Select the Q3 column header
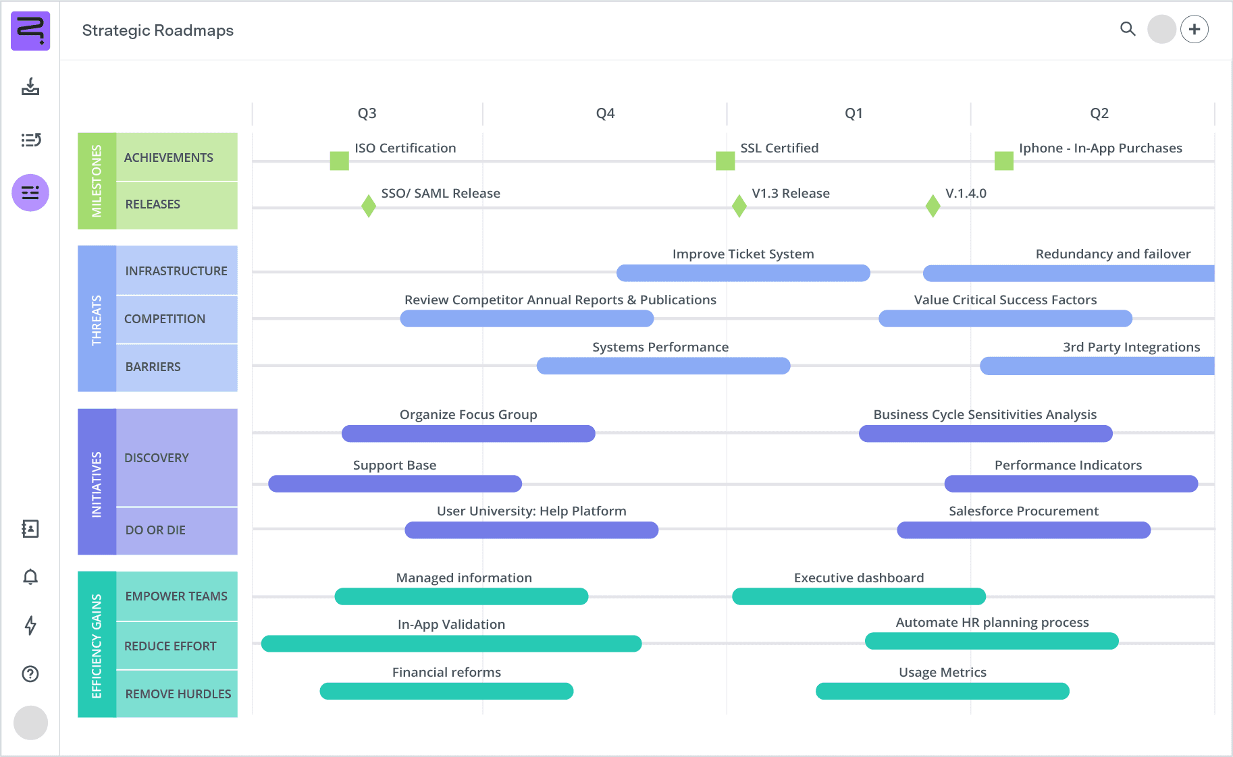 pos(367,113)
